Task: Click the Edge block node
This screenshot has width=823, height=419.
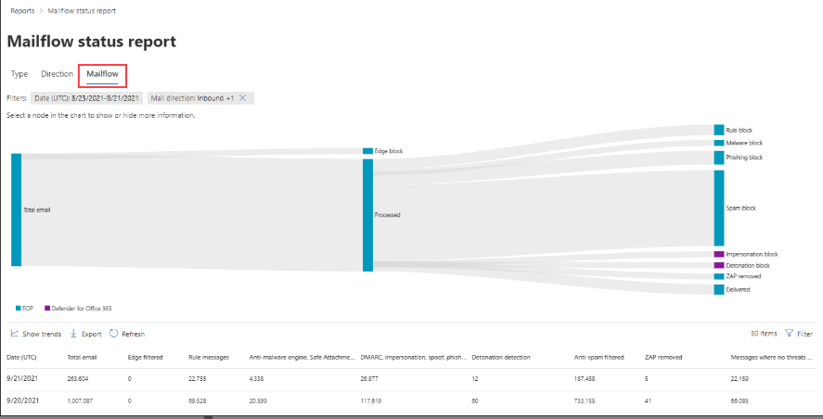Action: coord(367,150)
